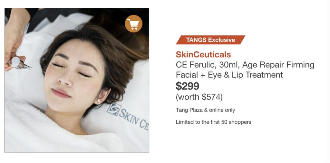
Task: Click the TANGS Exclusive banner
Action: [x=210, y=40]
